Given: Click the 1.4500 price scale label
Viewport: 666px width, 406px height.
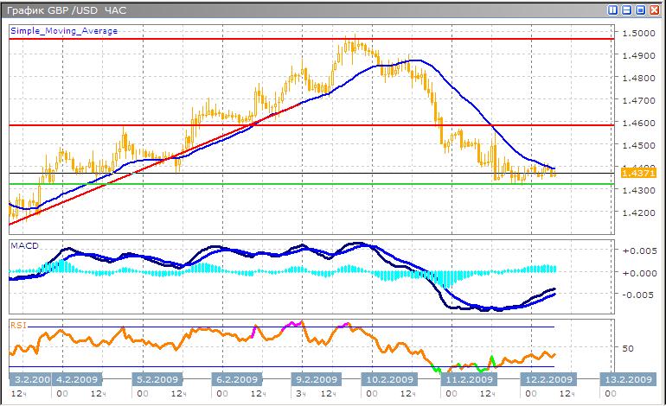Looking at the screenshot, I should click(638, 145).
